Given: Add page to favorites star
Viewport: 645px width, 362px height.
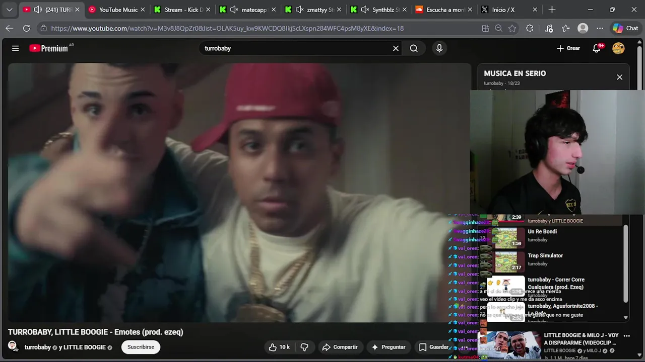Looking at the screenshot, I should [512, 29].
